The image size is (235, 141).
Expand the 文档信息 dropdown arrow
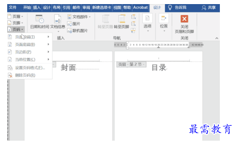(x=58, y=31)
